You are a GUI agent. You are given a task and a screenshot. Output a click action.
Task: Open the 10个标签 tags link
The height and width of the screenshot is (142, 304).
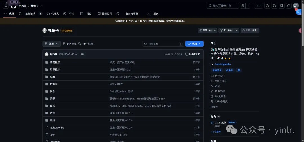pyautogui.click(x=86, y=44)
